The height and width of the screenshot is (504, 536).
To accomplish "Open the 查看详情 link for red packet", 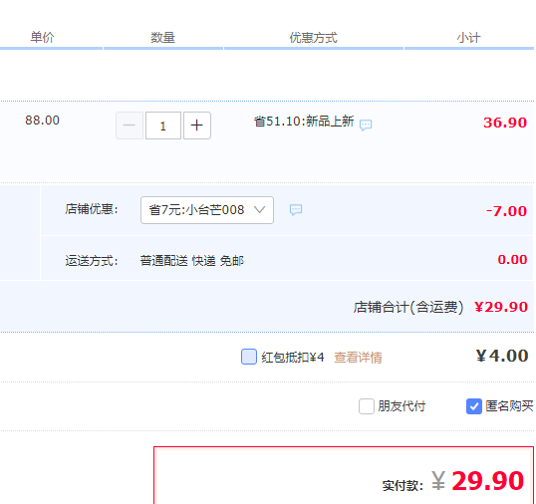I will 358,358.
